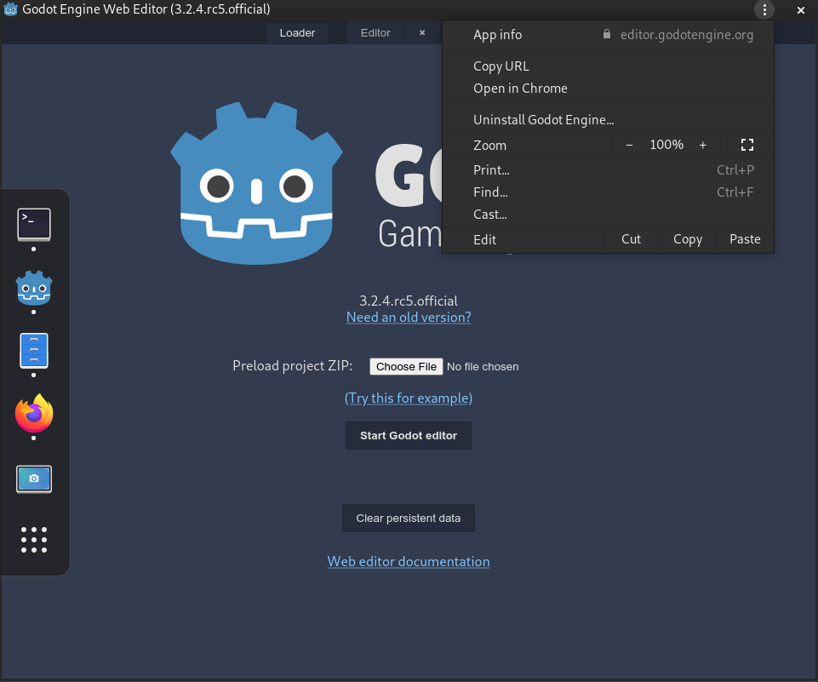Switch to the Editor tab
The width and height of the screenshot is (818, 682).
tap(375, 33)
